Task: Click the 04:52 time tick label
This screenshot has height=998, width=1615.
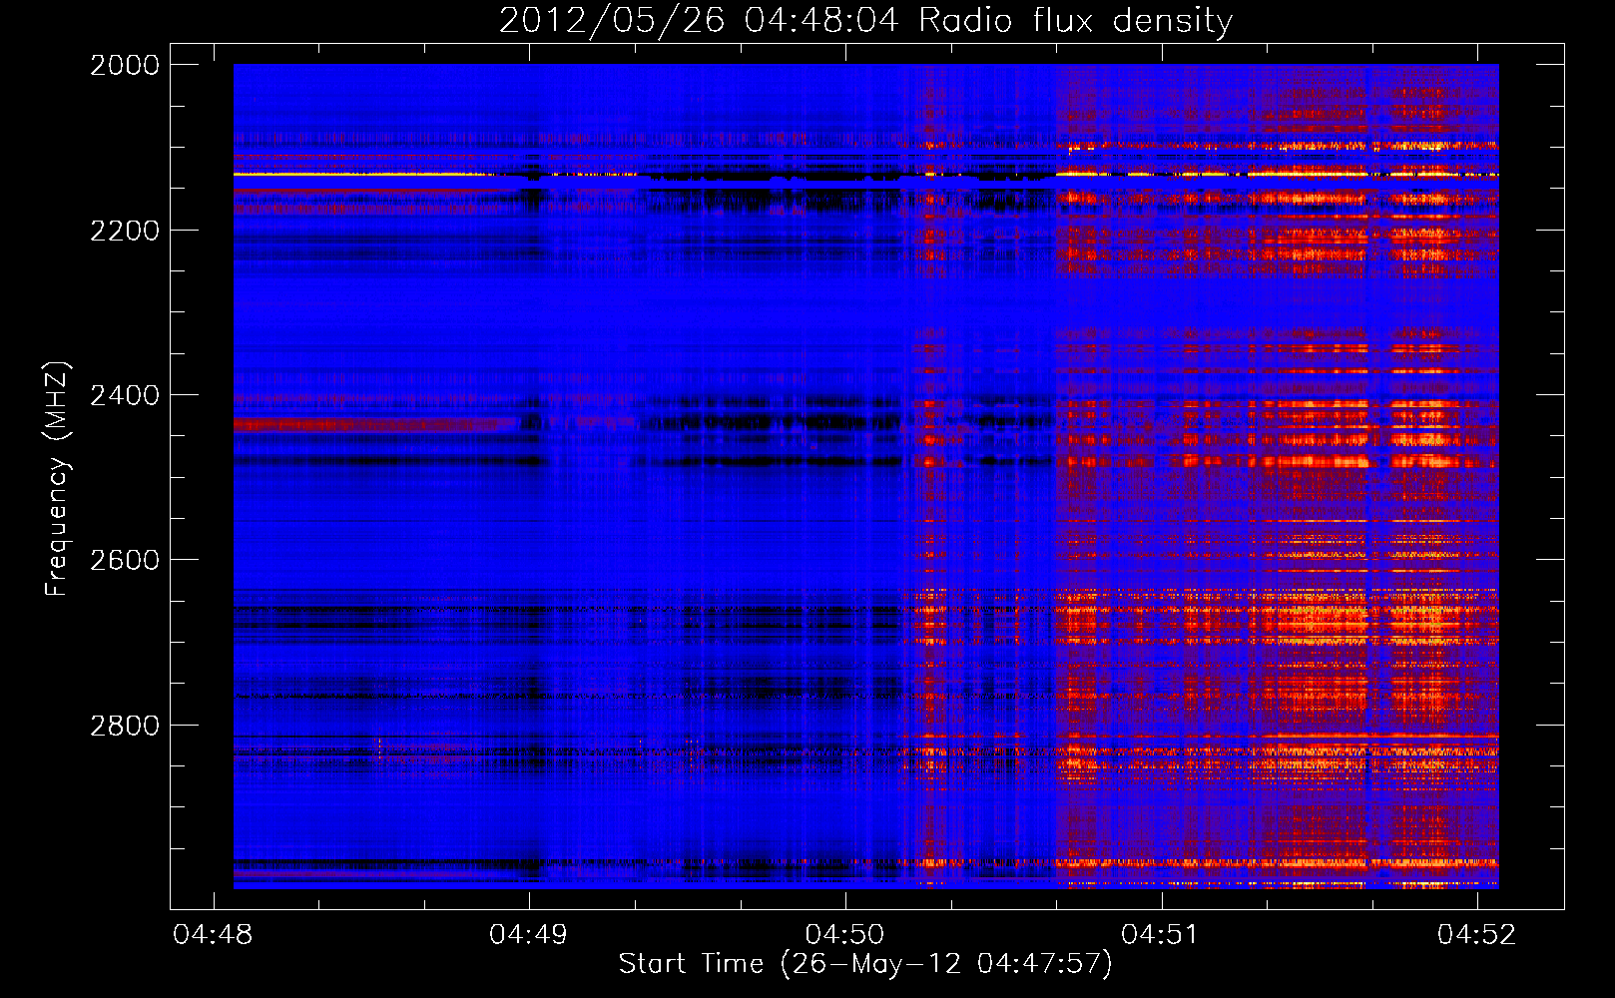Action: click(1476, 934)
